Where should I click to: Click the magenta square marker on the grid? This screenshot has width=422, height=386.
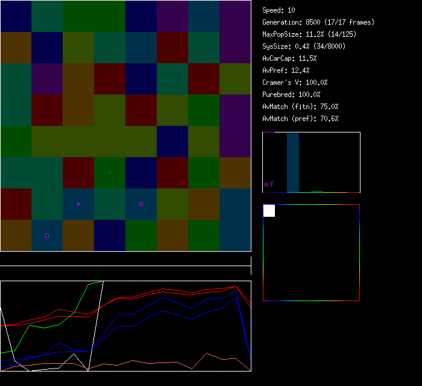[47, 235]
